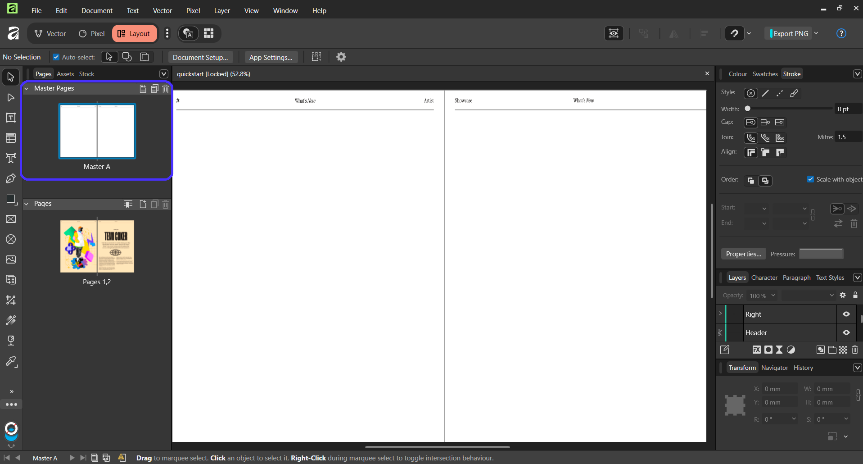Activate the Layout persona

pyautogui.click(x=134, y=33)
